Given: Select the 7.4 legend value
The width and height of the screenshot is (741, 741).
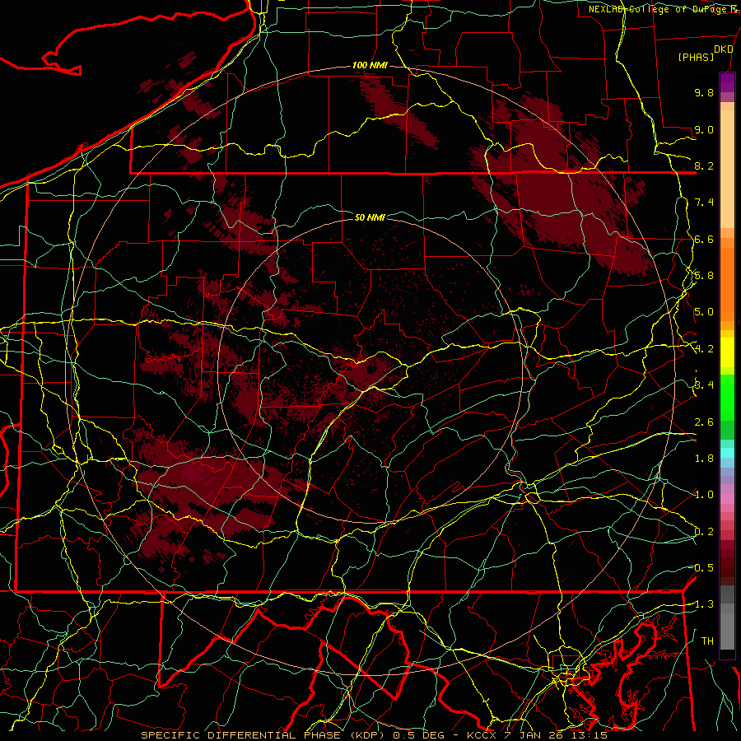Looking at the screenshot, I should (704, 203).
